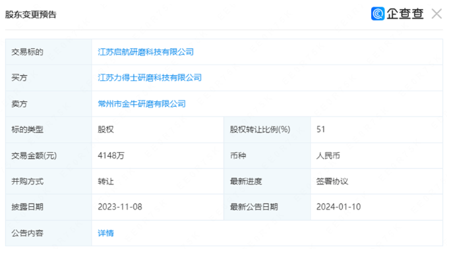
Task: Click the 人民币 currency value
Action: [x=328, y=155]
